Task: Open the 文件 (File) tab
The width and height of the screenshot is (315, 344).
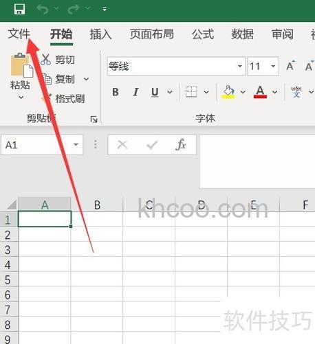Action: (x=19, y=34)
